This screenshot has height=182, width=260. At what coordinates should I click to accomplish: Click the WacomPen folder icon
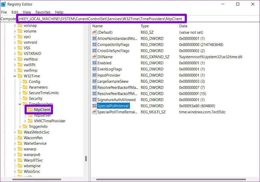(x=20, y=138)
